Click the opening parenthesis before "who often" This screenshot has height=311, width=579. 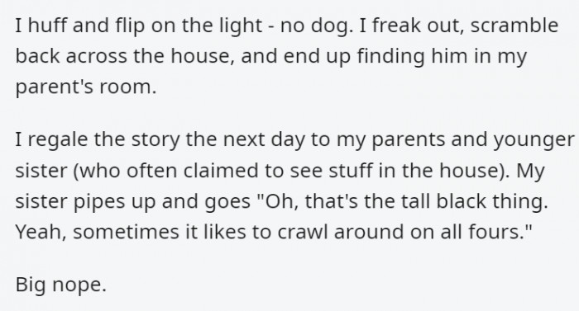(x=76, y=171)
